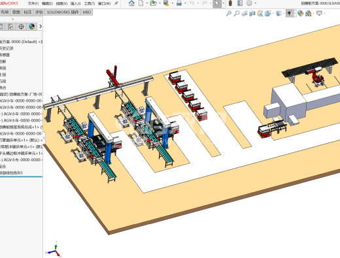Switch to the 标注 tab
The height and width of the screenshot is (258, 340).
pos(27,12)
